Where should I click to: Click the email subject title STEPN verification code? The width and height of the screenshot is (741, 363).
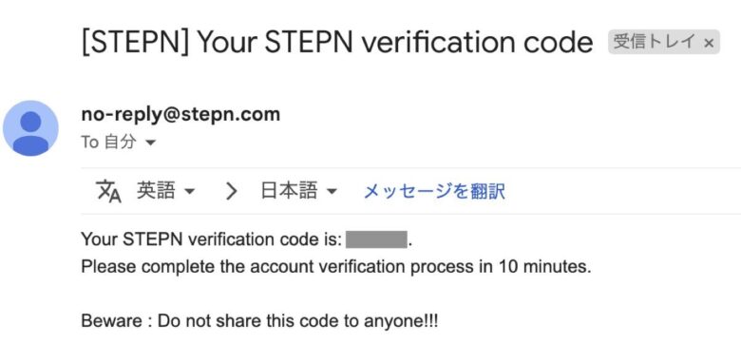tap(337, 43)
